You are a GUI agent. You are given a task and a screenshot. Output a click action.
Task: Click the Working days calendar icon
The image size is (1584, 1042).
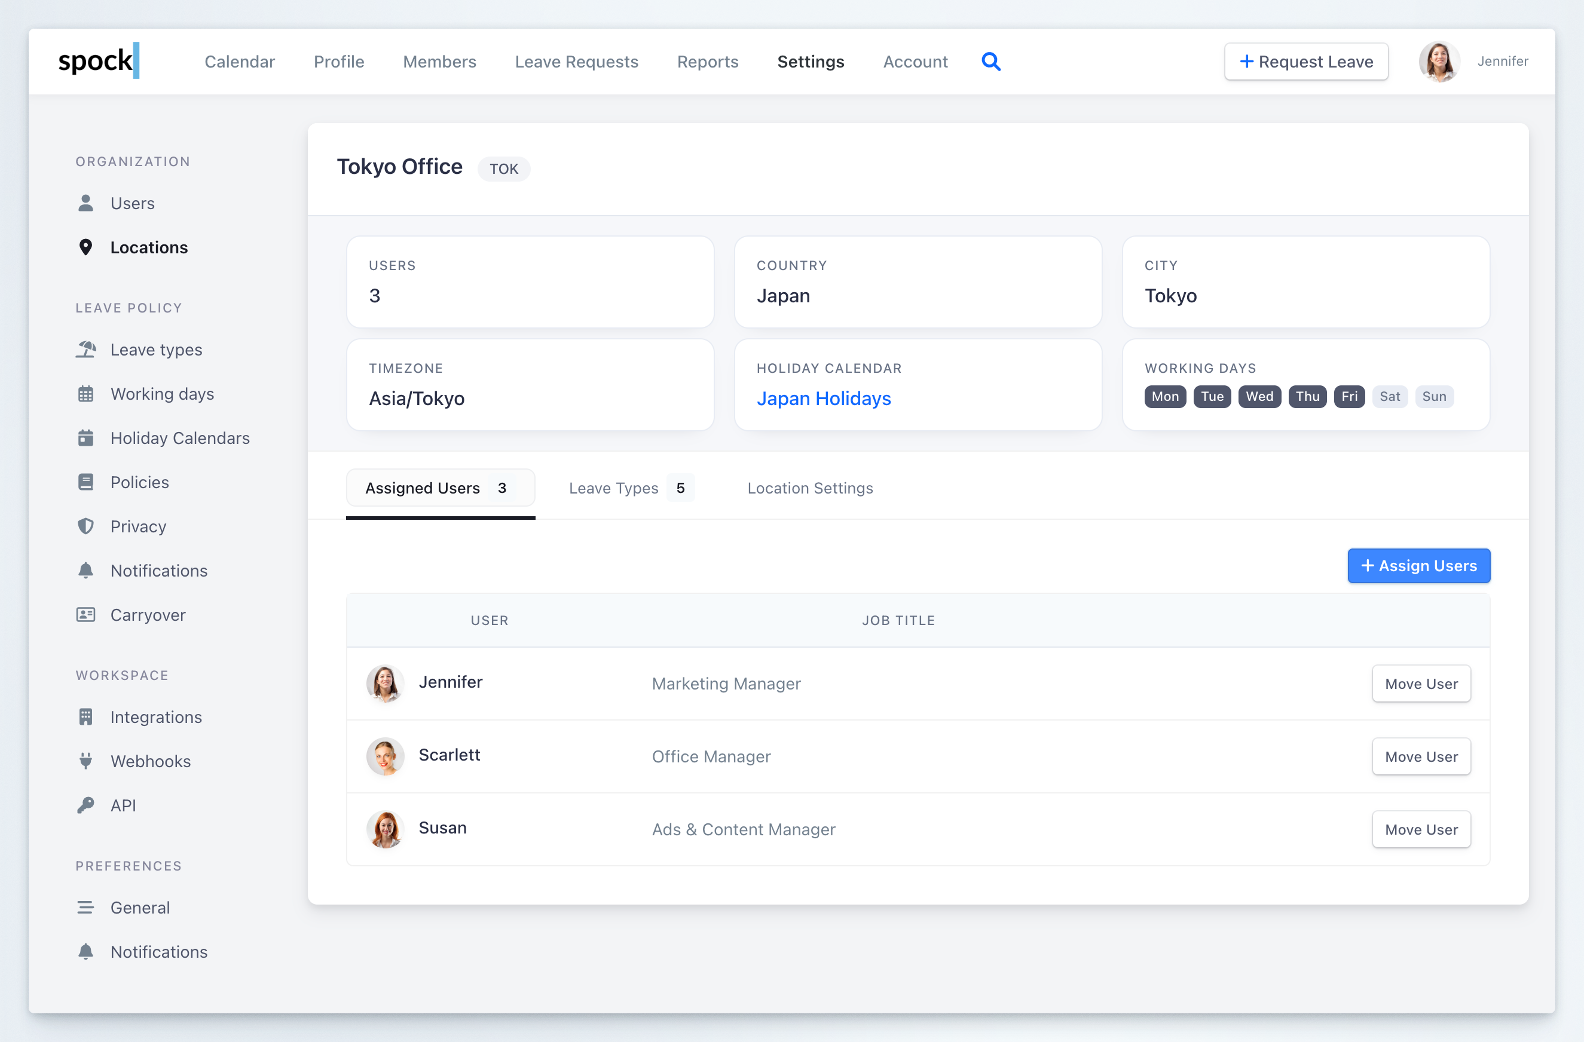click(x=86, y=393)
